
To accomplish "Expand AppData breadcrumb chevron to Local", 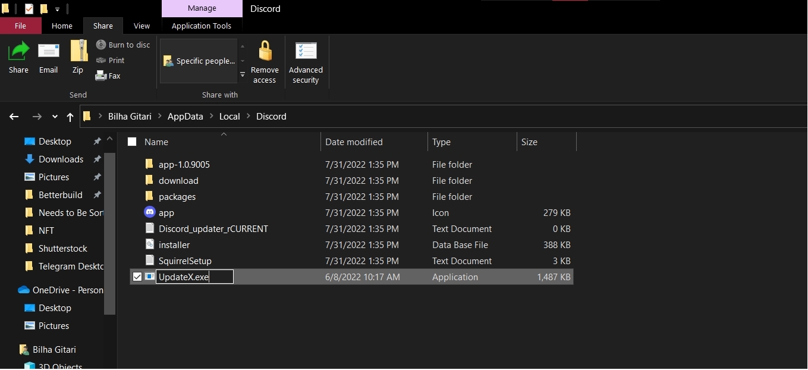I will tap(211, 117).
